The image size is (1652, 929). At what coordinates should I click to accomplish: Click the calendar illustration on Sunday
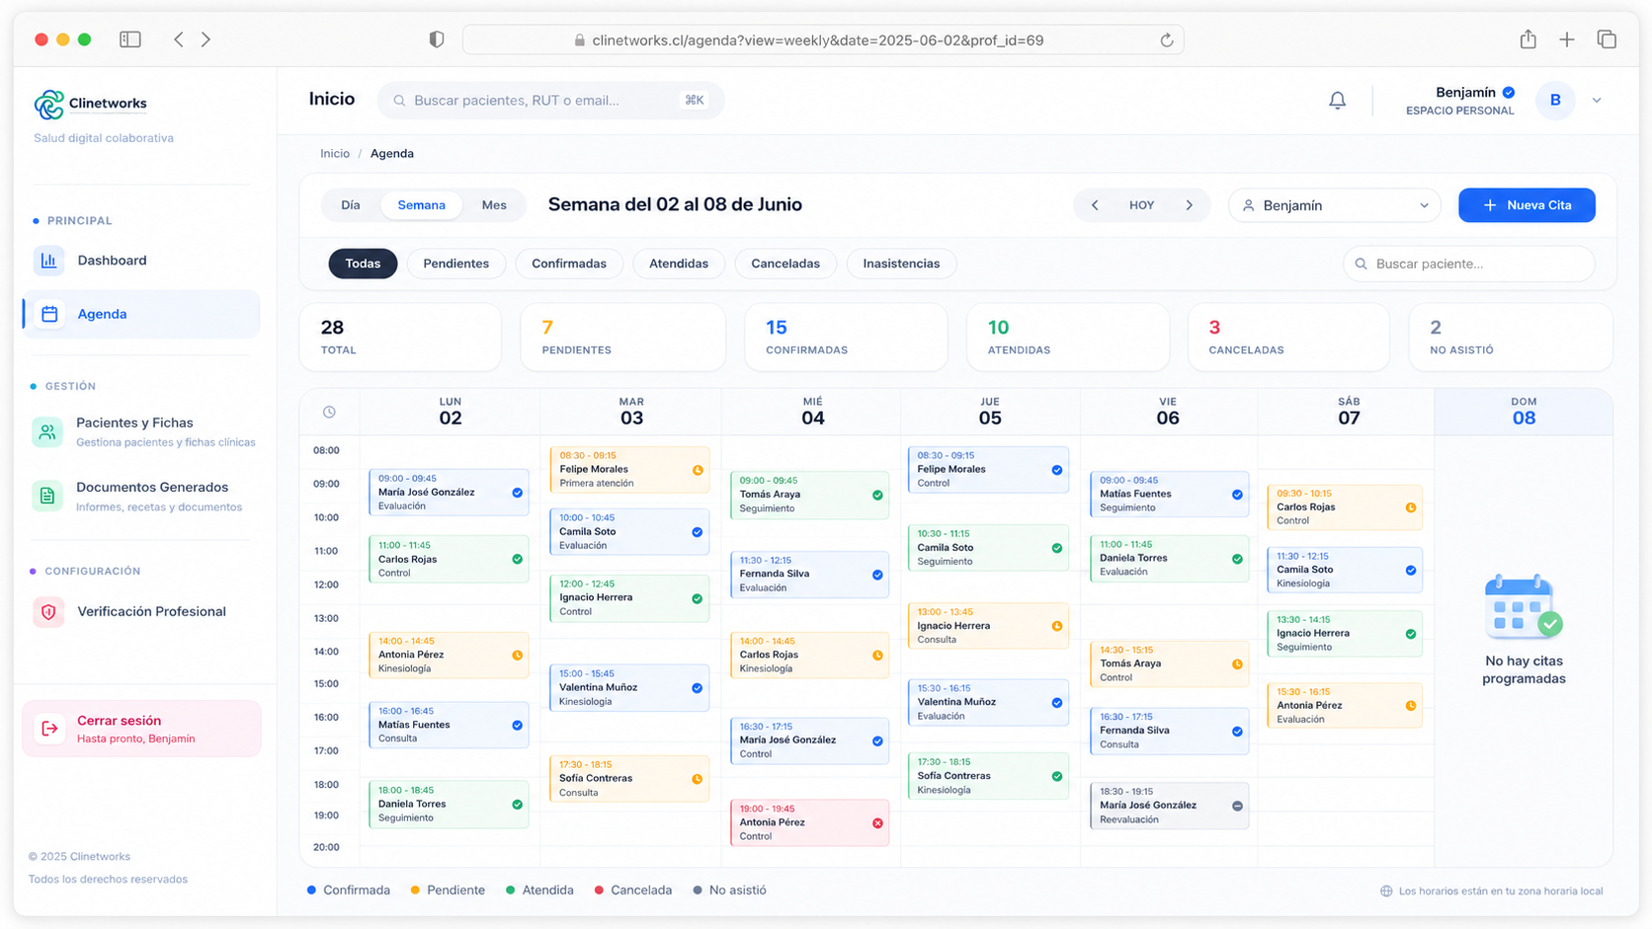1523,607
